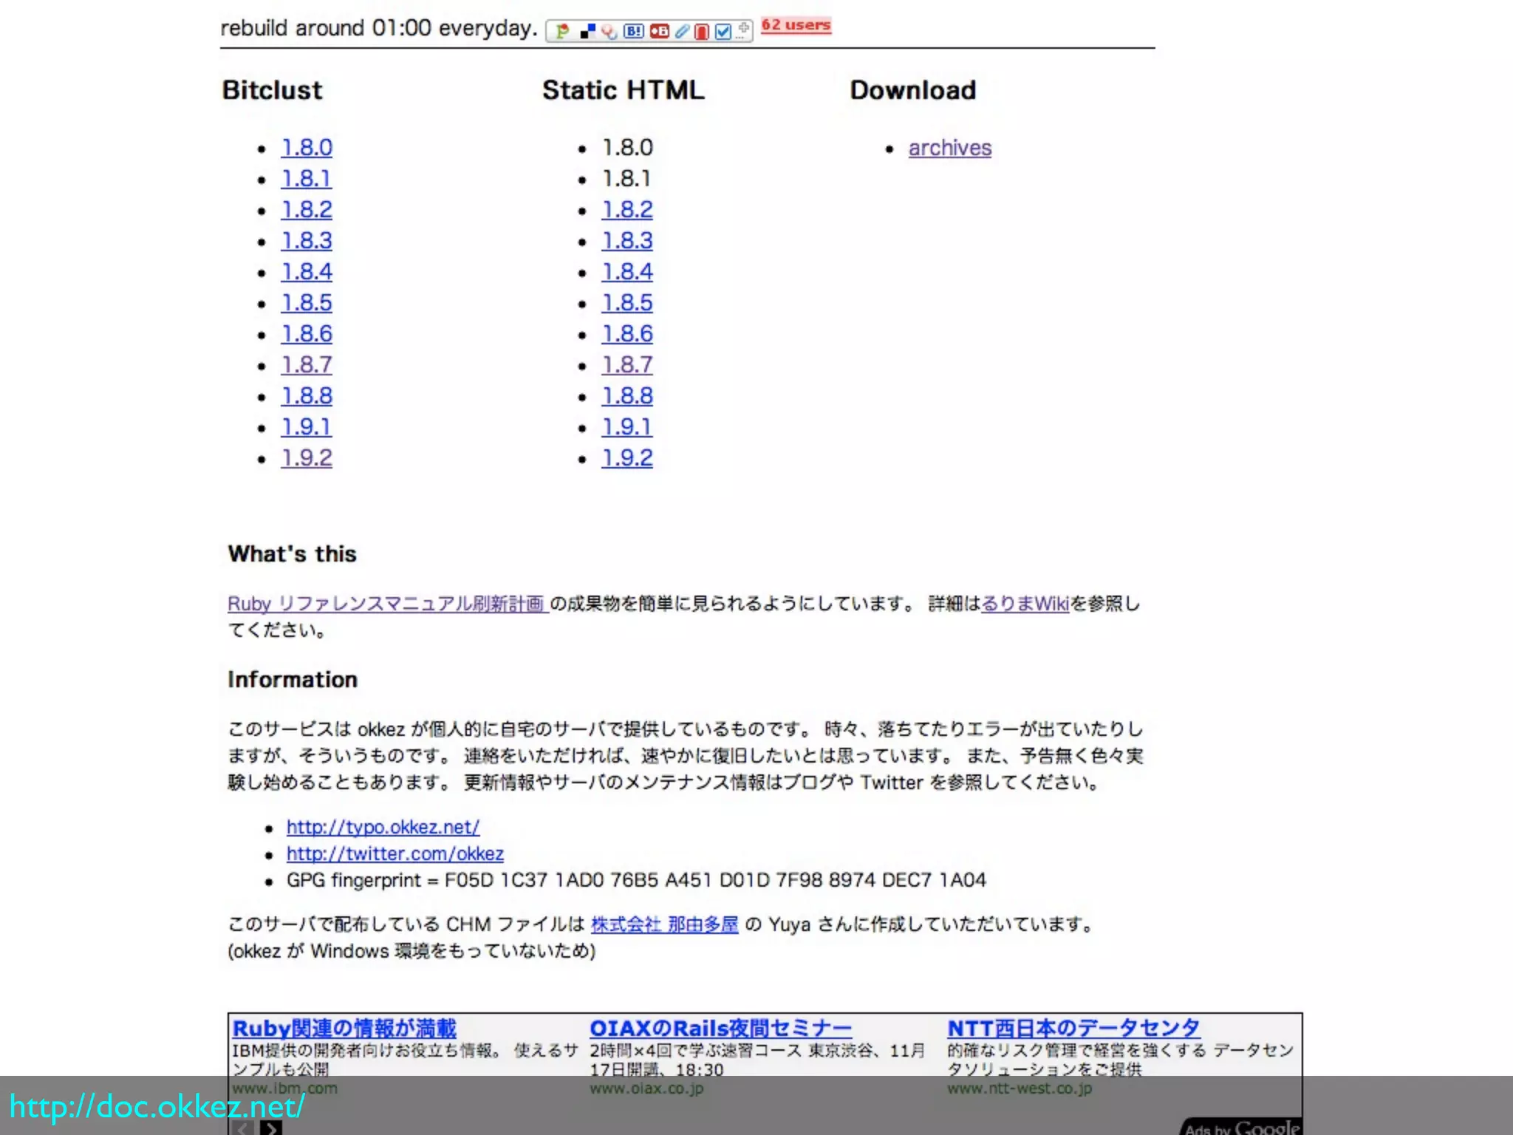This screenshot has height=1135, width=1513.
Task: Click the 'Information' heading
Action: click(293, 680)
